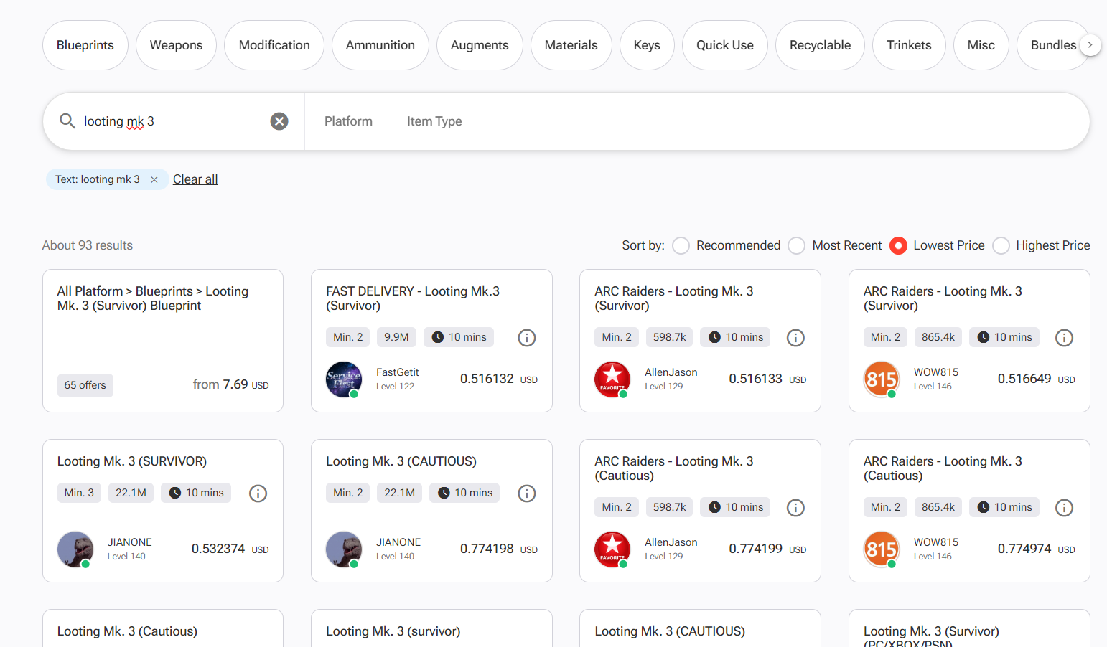This screenshot has height=647, width=1107.
Task: Select the Quick Use category
Action: point(725,45)
